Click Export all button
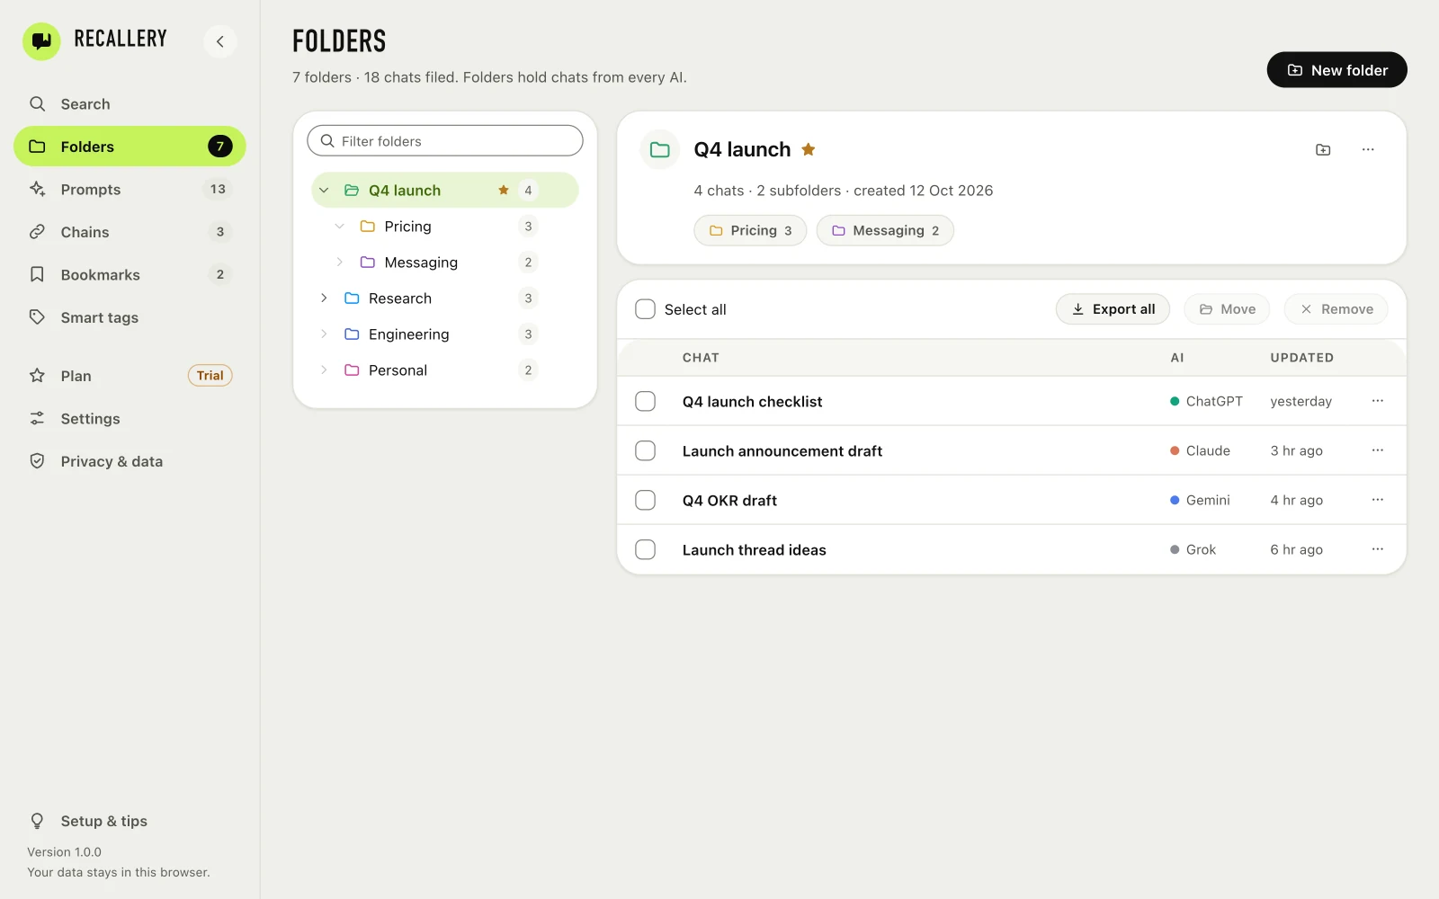The image size is (1439, 899). 1113,309
